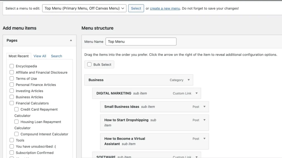
Task: Enable the Bulk Select checkbox
Action: point(90,65)
